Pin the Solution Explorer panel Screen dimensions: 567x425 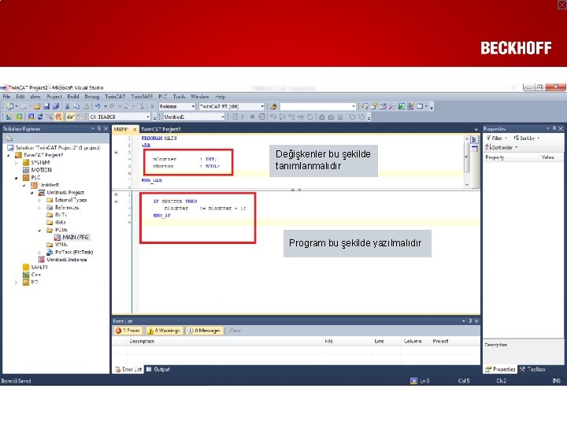click(x=99, y=128)
